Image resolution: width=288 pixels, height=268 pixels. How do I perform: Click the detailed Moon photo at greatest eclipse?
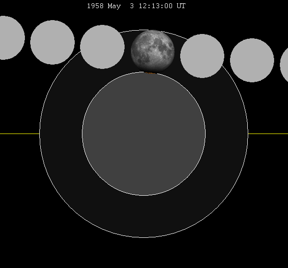(x=153, y=51)
